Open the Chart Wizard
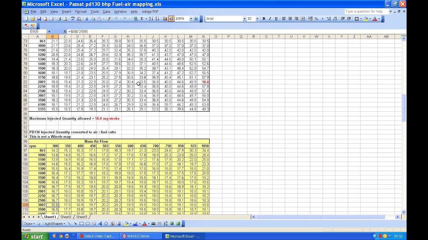This screenshot has height=240, width=428. click(165, 19)
